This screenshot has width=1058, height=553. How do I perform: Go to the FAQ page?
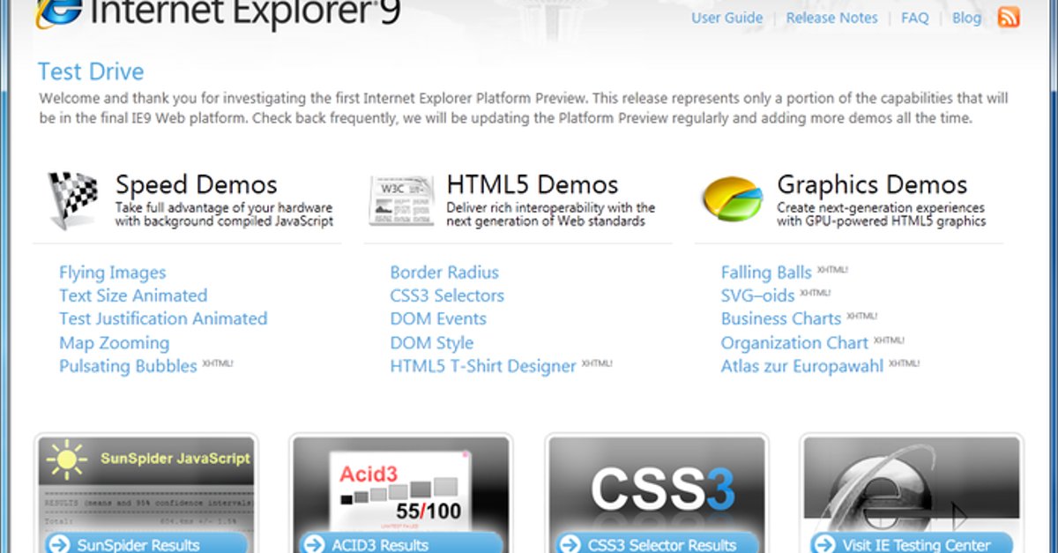914,18
